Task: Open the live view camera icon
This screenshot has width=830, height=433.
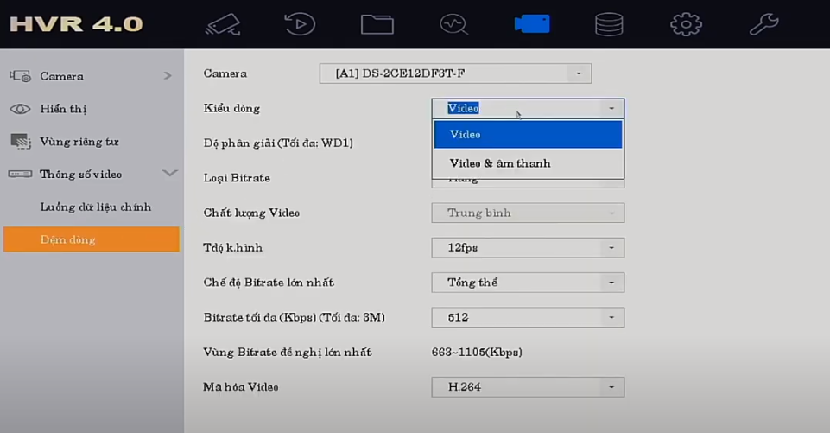Action: point(223,23)
